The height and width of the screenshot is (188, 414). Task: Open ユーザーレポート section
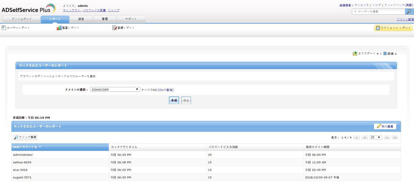pos(16,27)
